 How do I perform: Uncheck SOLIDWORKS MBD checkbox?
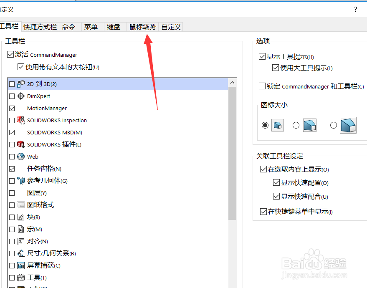(x=12, y=133)
